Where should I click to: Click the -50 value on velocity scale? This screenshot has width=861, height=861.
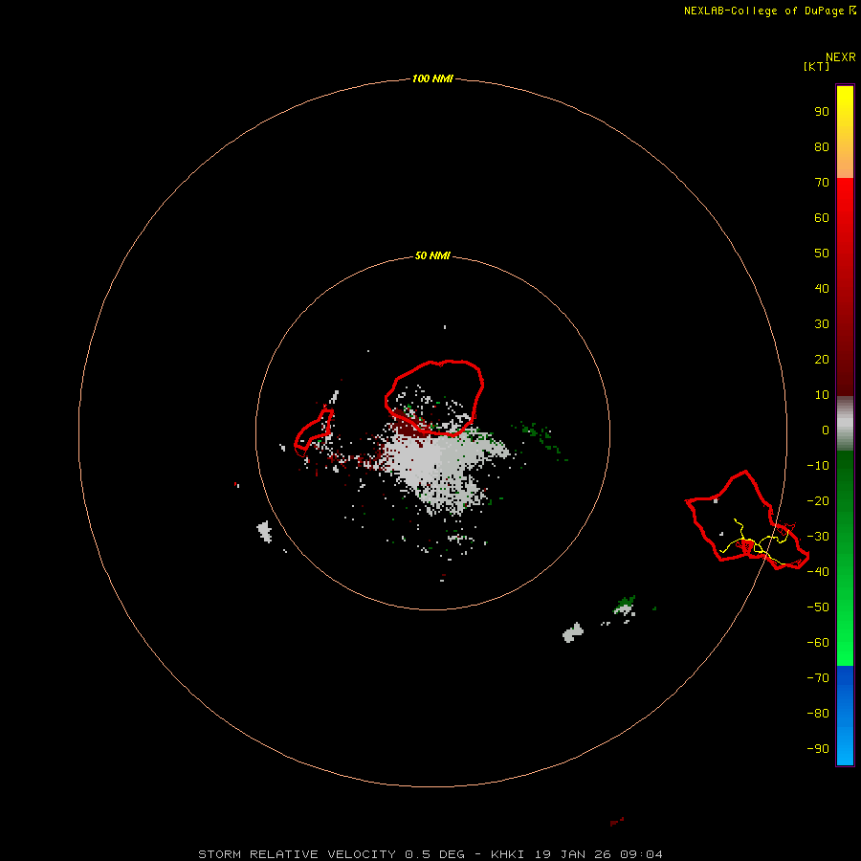click(x=818, y=607)
